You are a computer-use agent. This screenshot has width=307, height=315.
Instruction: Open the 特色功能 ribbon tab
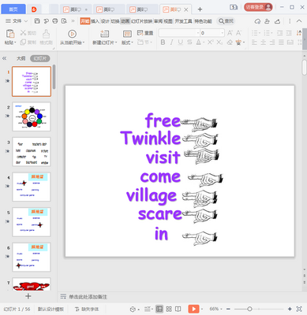(x=203, y=21)
